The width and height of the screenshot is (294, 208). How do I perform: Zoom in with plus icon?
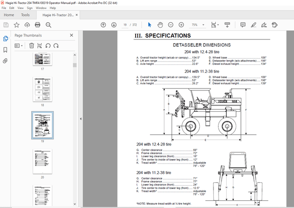[181, 25]
